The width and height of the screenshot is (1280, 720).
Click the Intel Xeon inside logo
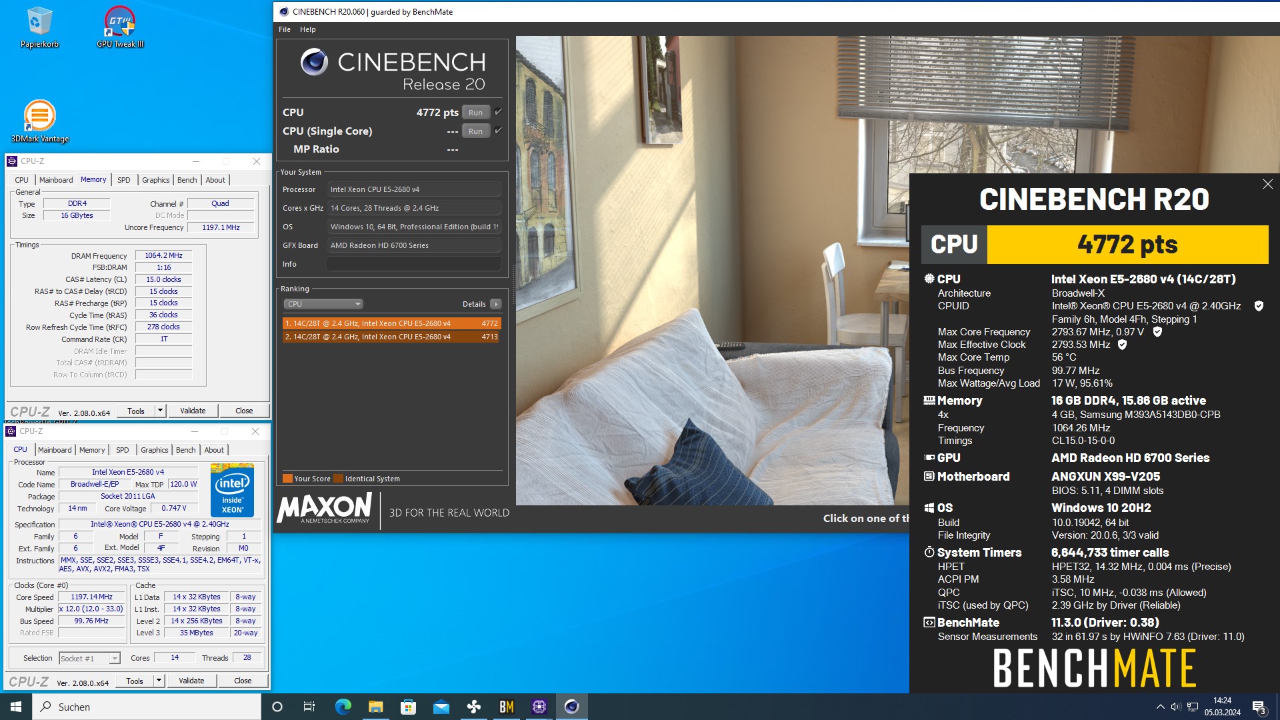pyautogui.click(x=232, y=491)
